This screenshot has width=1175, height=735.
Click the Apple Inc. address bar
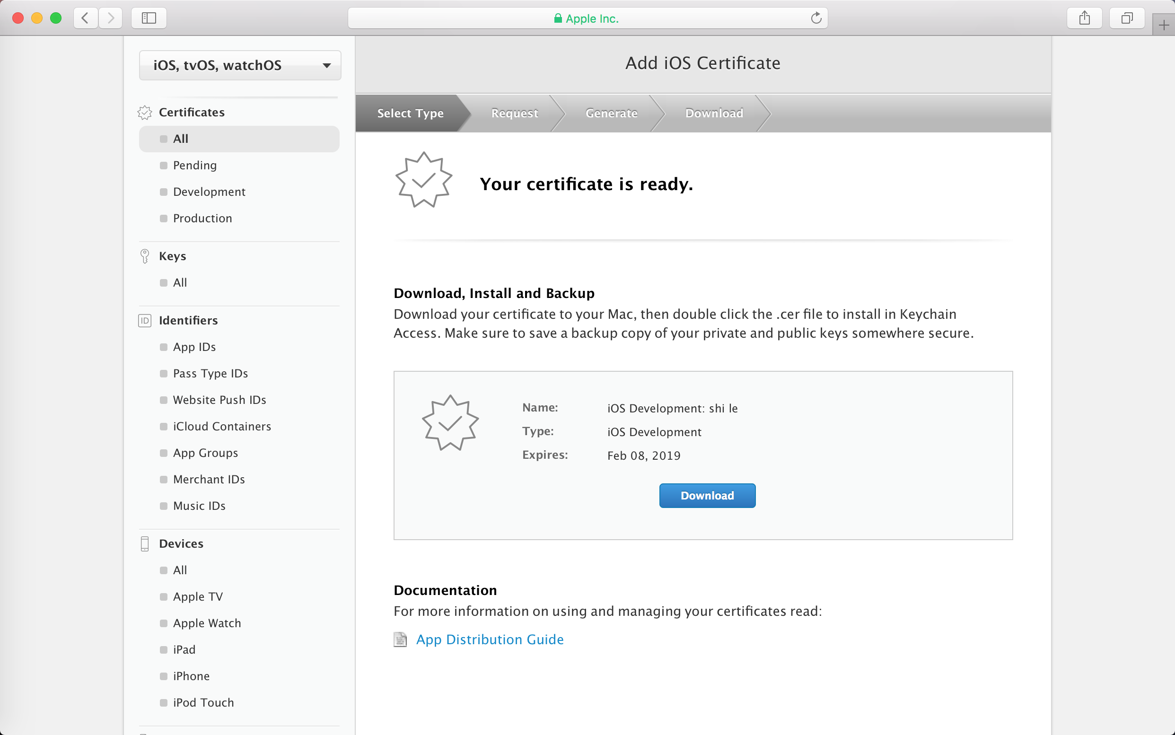click(587, 18)
